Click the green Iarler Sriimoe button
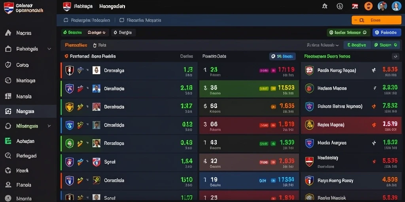 (348, 32)
